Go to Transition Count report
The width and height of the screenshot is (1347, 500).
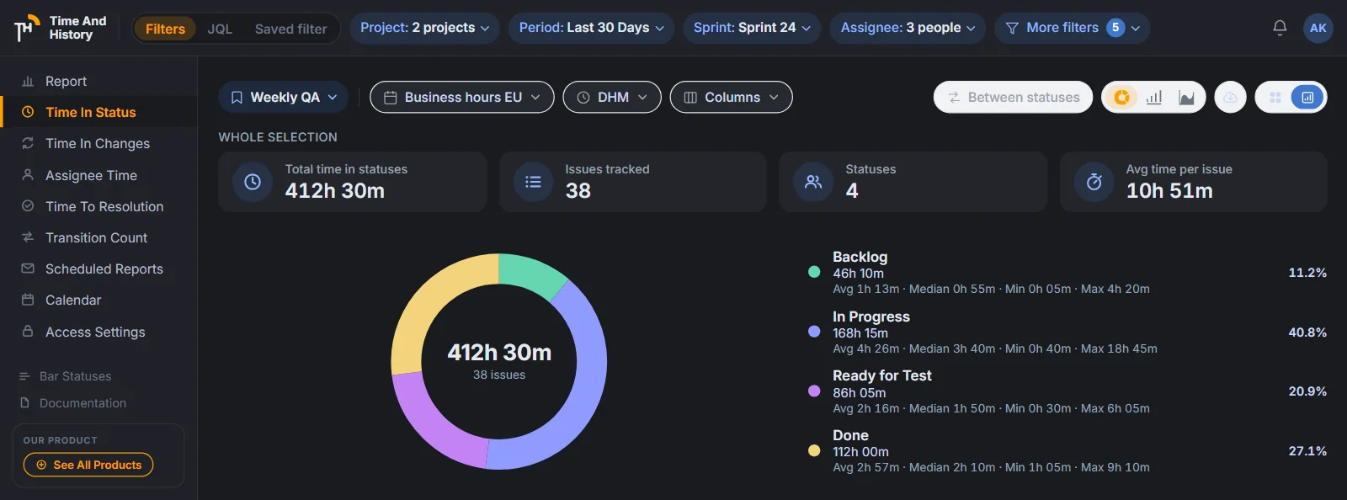pos(98,237)
